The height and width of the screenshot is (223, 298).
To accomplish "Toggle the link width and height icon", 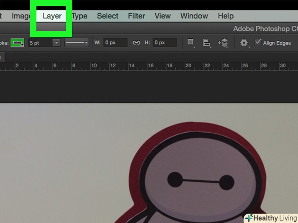I will tap(136, 42).
